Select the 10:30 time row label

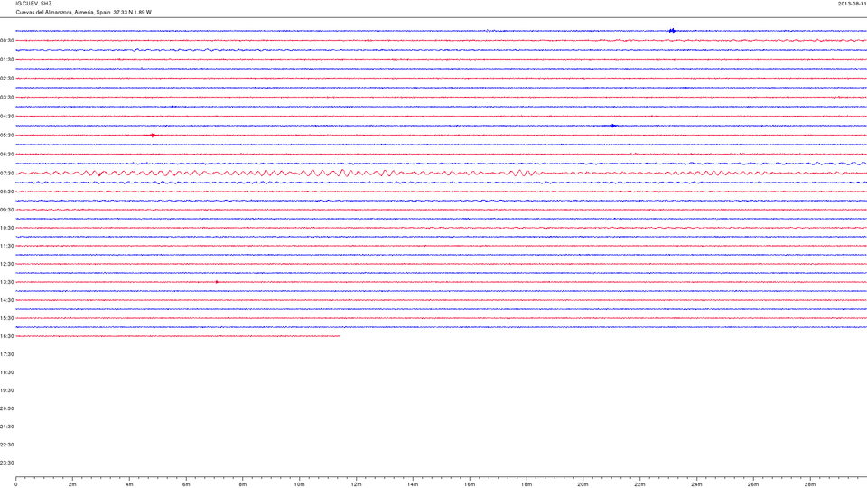click(6, 228)
